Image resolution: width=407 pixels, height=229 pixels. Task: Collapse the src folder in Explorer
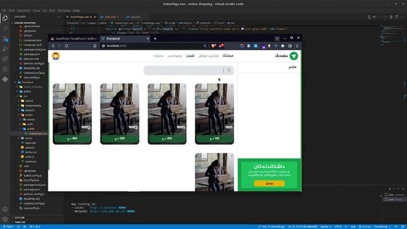25,96
